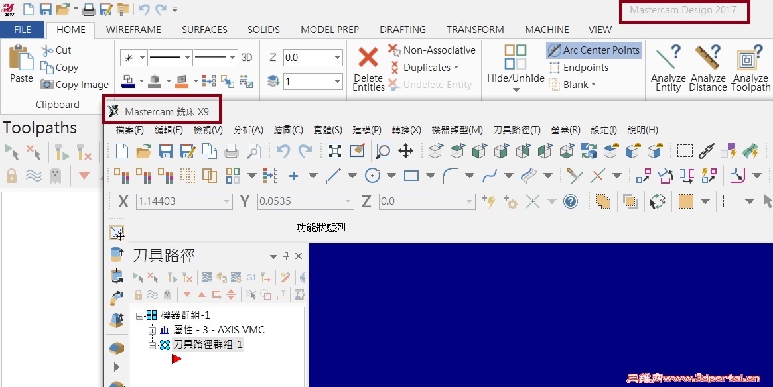The height and width of the screenshot is (387, 773).
Task: Click the zoom window magnifier icon
Action: click(x=384, y=151)
